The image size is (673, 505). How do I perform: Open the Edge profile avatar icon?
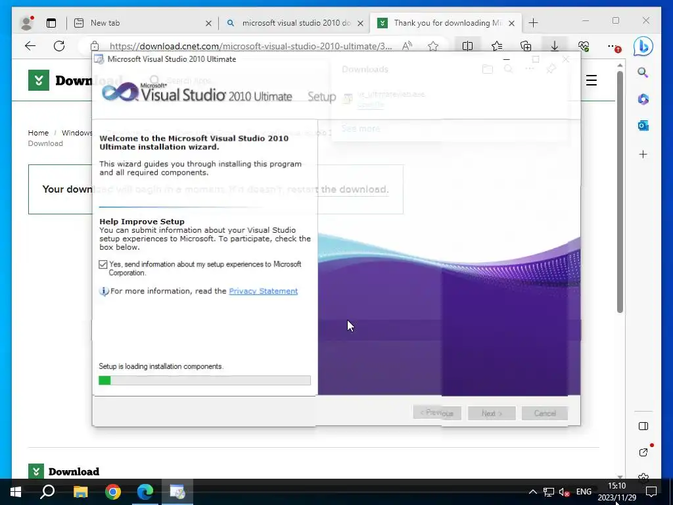click(x=26, y=23)
